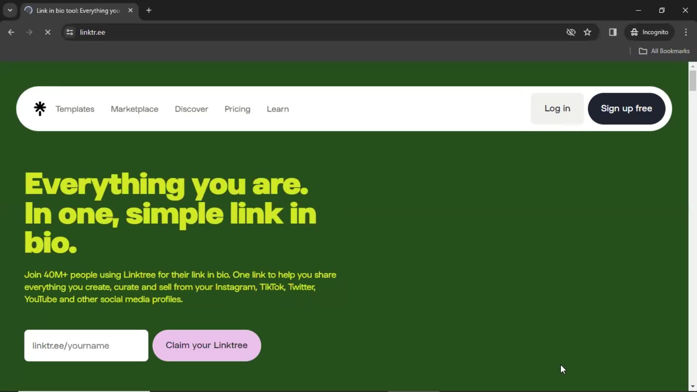
Task: Open the Discover nav item
Action: (191, 109)
